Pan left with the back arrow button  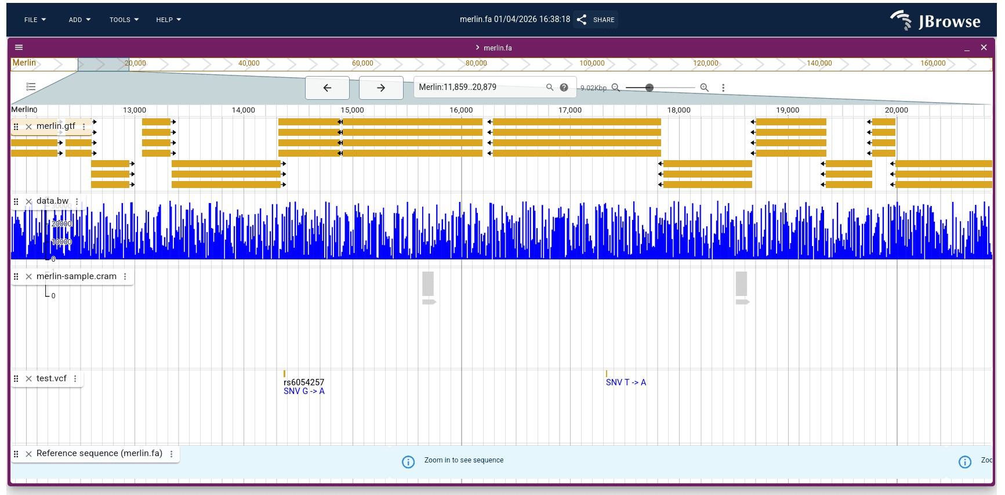click(327, 88)
